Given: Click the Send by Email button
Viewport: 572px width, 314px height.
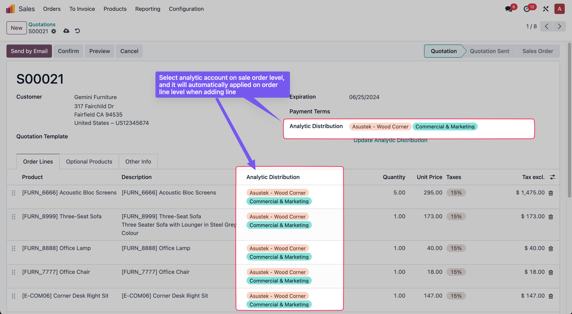Looking at the screenshot, I should (x=29, y=51).
